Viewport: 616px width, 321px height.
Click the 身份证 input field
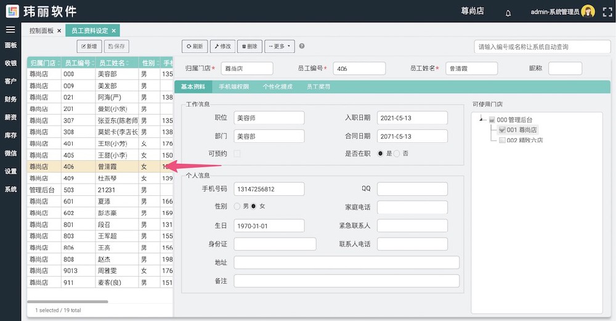click(275, 244)
